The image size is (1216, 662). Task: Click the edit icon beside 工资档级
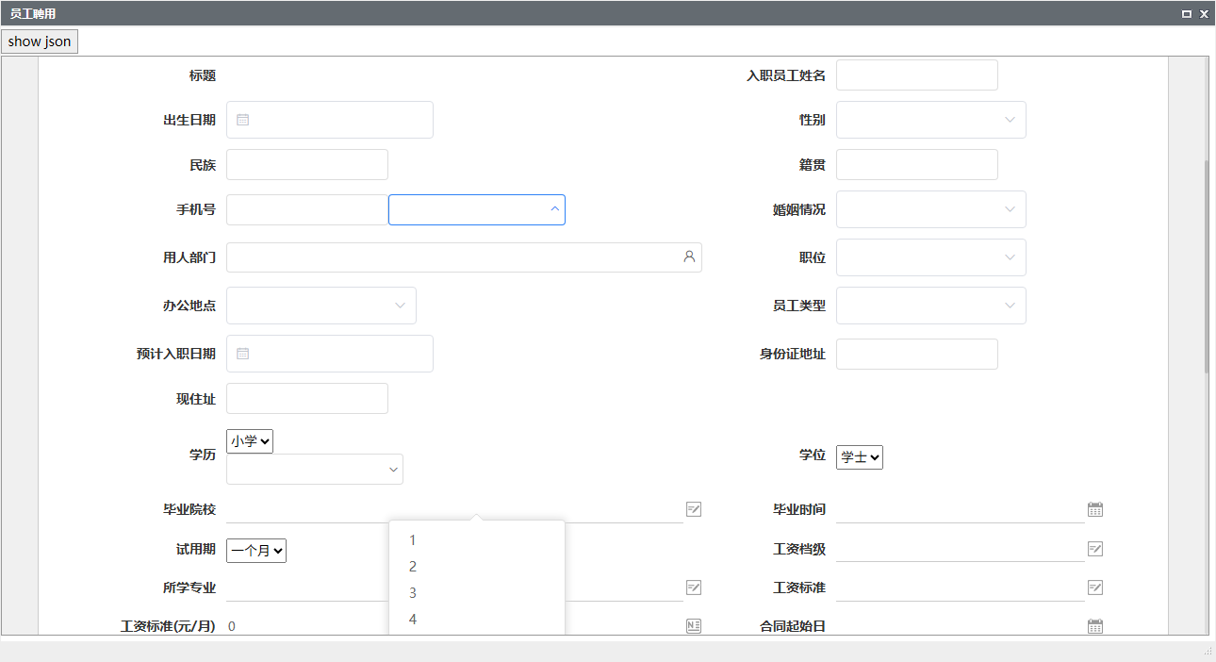1094,549
